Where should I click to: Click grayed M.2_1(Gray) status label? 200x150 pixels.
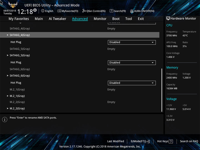click(x=17, y=89)
